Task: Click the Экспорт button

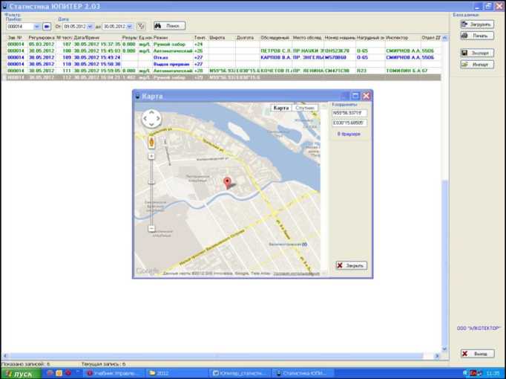Action: pos(477,53)
